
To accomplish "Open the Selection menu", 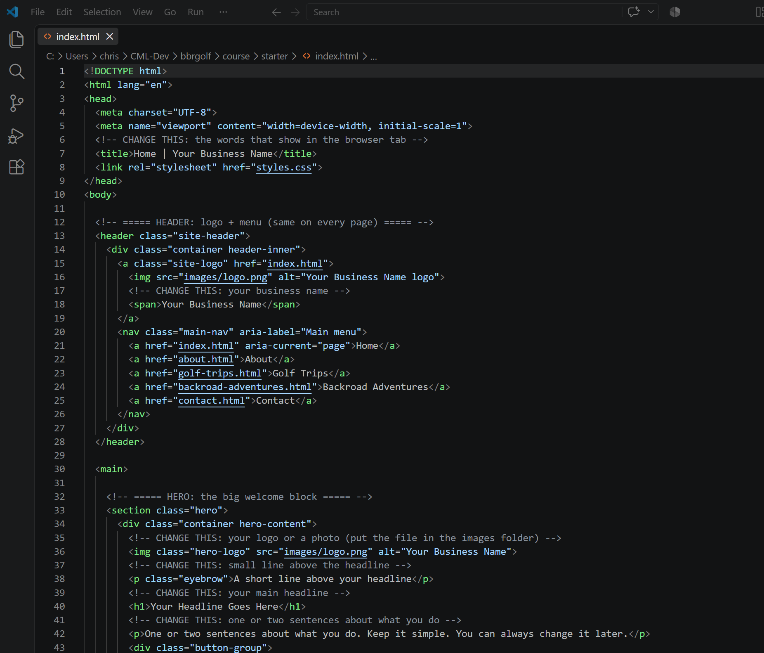I will [x=102, y=12].
